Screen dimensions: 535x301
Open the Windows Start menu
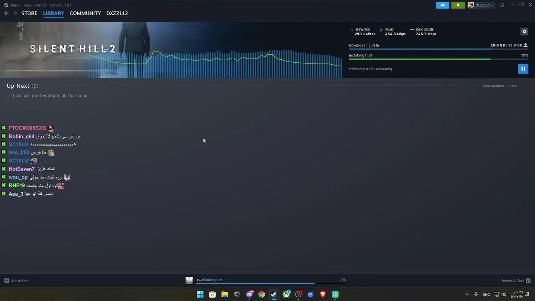[x=200, y=294]
